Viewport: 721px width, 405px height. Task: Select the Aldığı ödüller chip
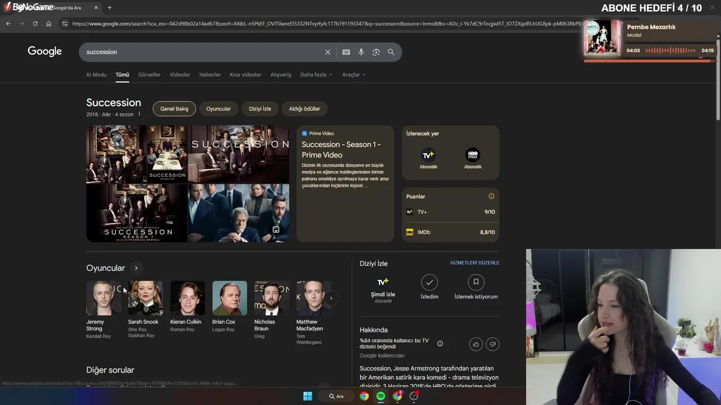[x=305, y=109]
